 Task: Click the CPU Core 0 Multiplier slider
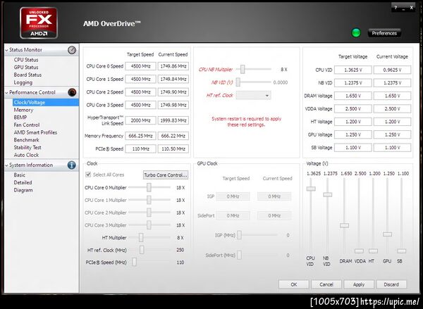(149, 187)
